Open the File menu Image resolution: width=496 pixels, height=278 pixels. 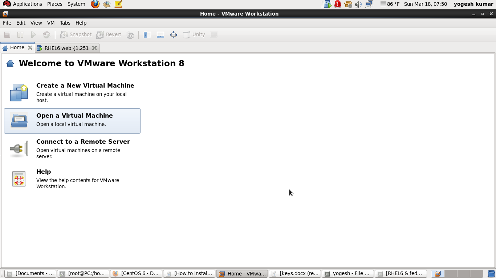pos(7,23)
